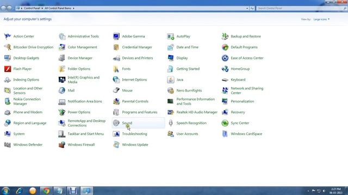
Task: Open Nero BurnRights link
Action: tap(189, 90)
